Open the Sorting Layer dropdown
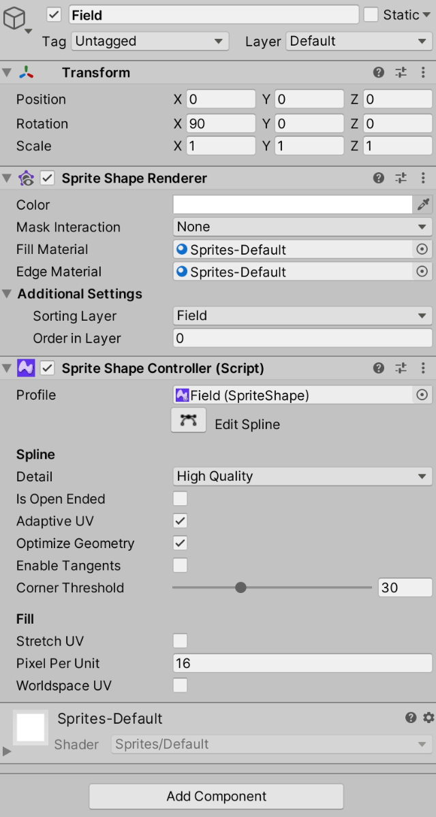This screenshot has height=817, width=436. [302, 316]
